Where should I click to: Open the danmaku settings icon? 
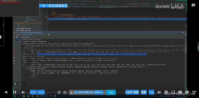pyautogui.click(x=65, y=92)
